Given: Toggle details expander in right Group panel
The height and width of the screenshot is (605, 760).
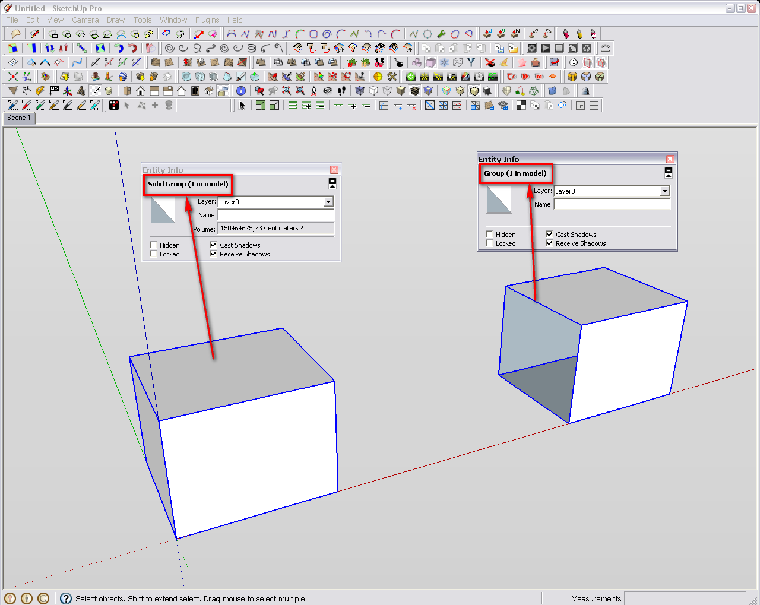Looking at the screenshot, I should (669, 173).
